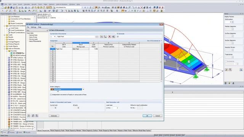244x137 pixels.
Task: Click the assignment table vertical scrollbar
Action: 161,62
